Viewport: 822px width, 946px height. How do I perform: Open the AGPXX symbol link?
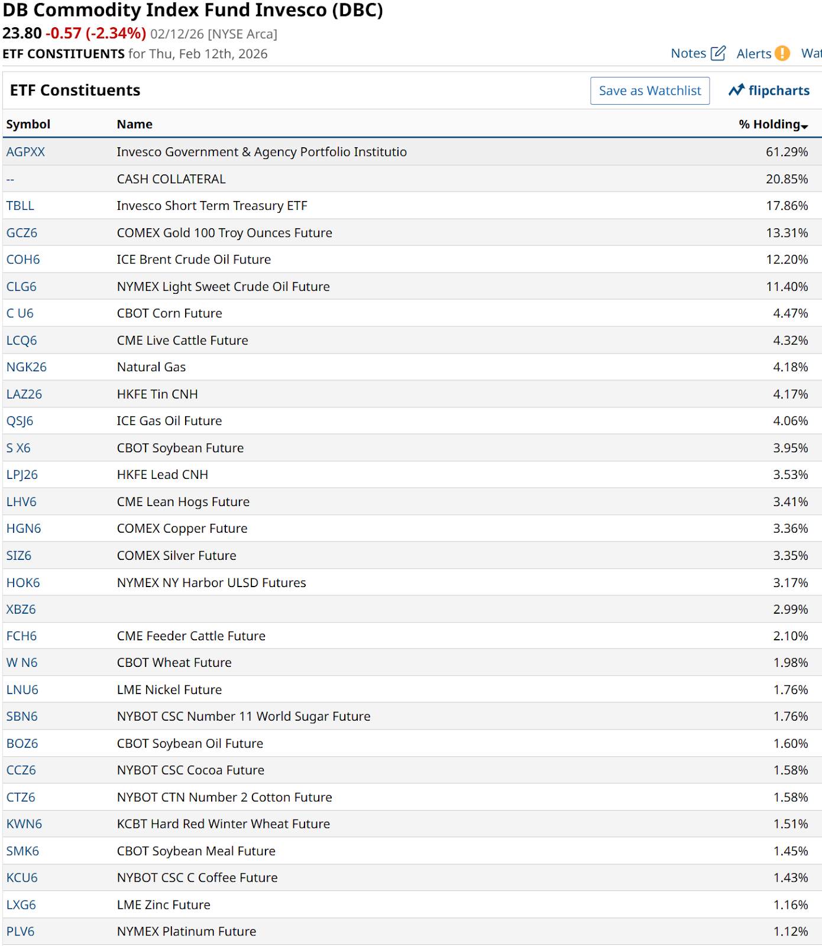[x=26, y=152]
